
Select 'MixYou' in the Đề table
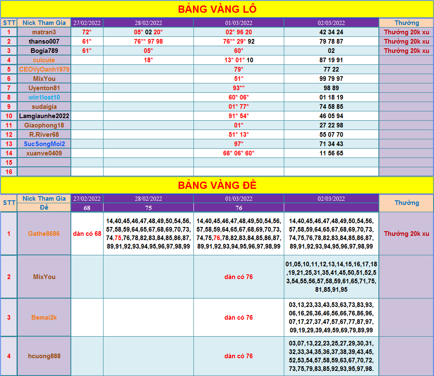click(x=44, y=277)
